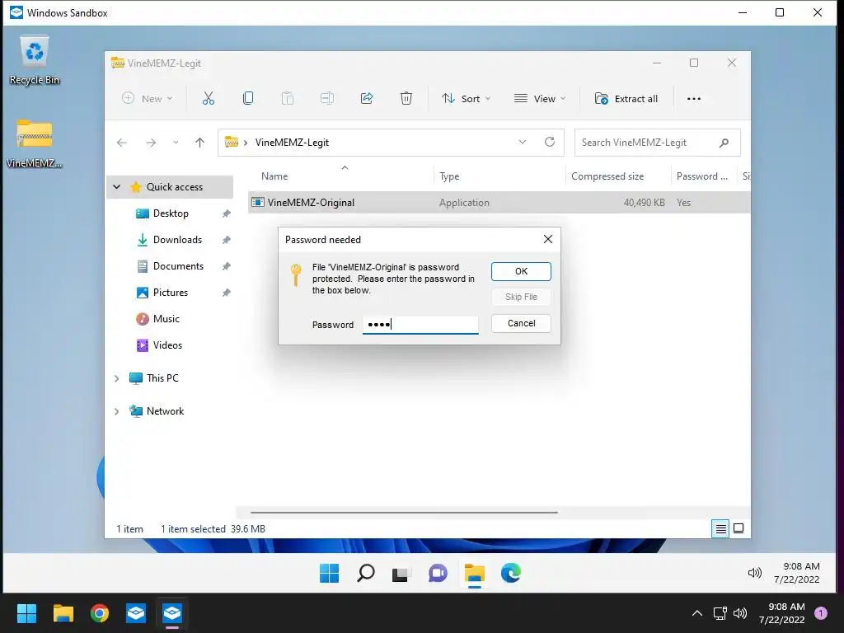Expand This PC tree node
The width and height of the screenshot is (844, 633).
click(x=117, y=378)
